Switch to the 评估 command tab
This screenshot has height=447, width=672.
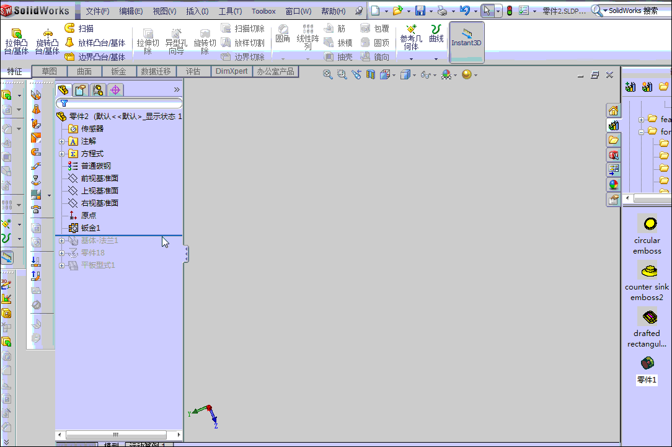[193, 71]
